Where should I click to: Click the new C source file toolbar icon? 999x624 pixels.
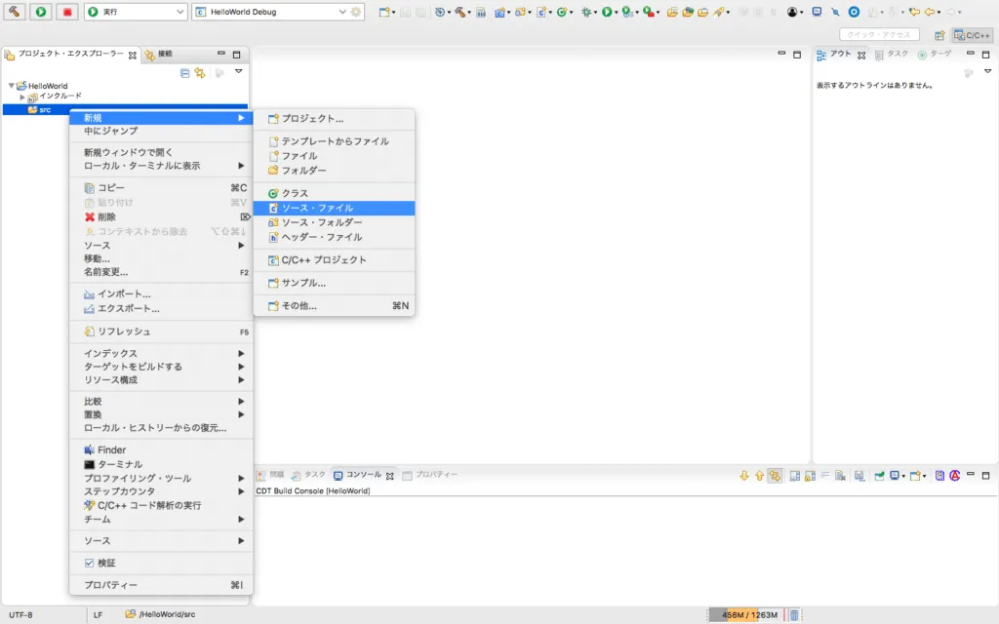[x=540, y=12]
